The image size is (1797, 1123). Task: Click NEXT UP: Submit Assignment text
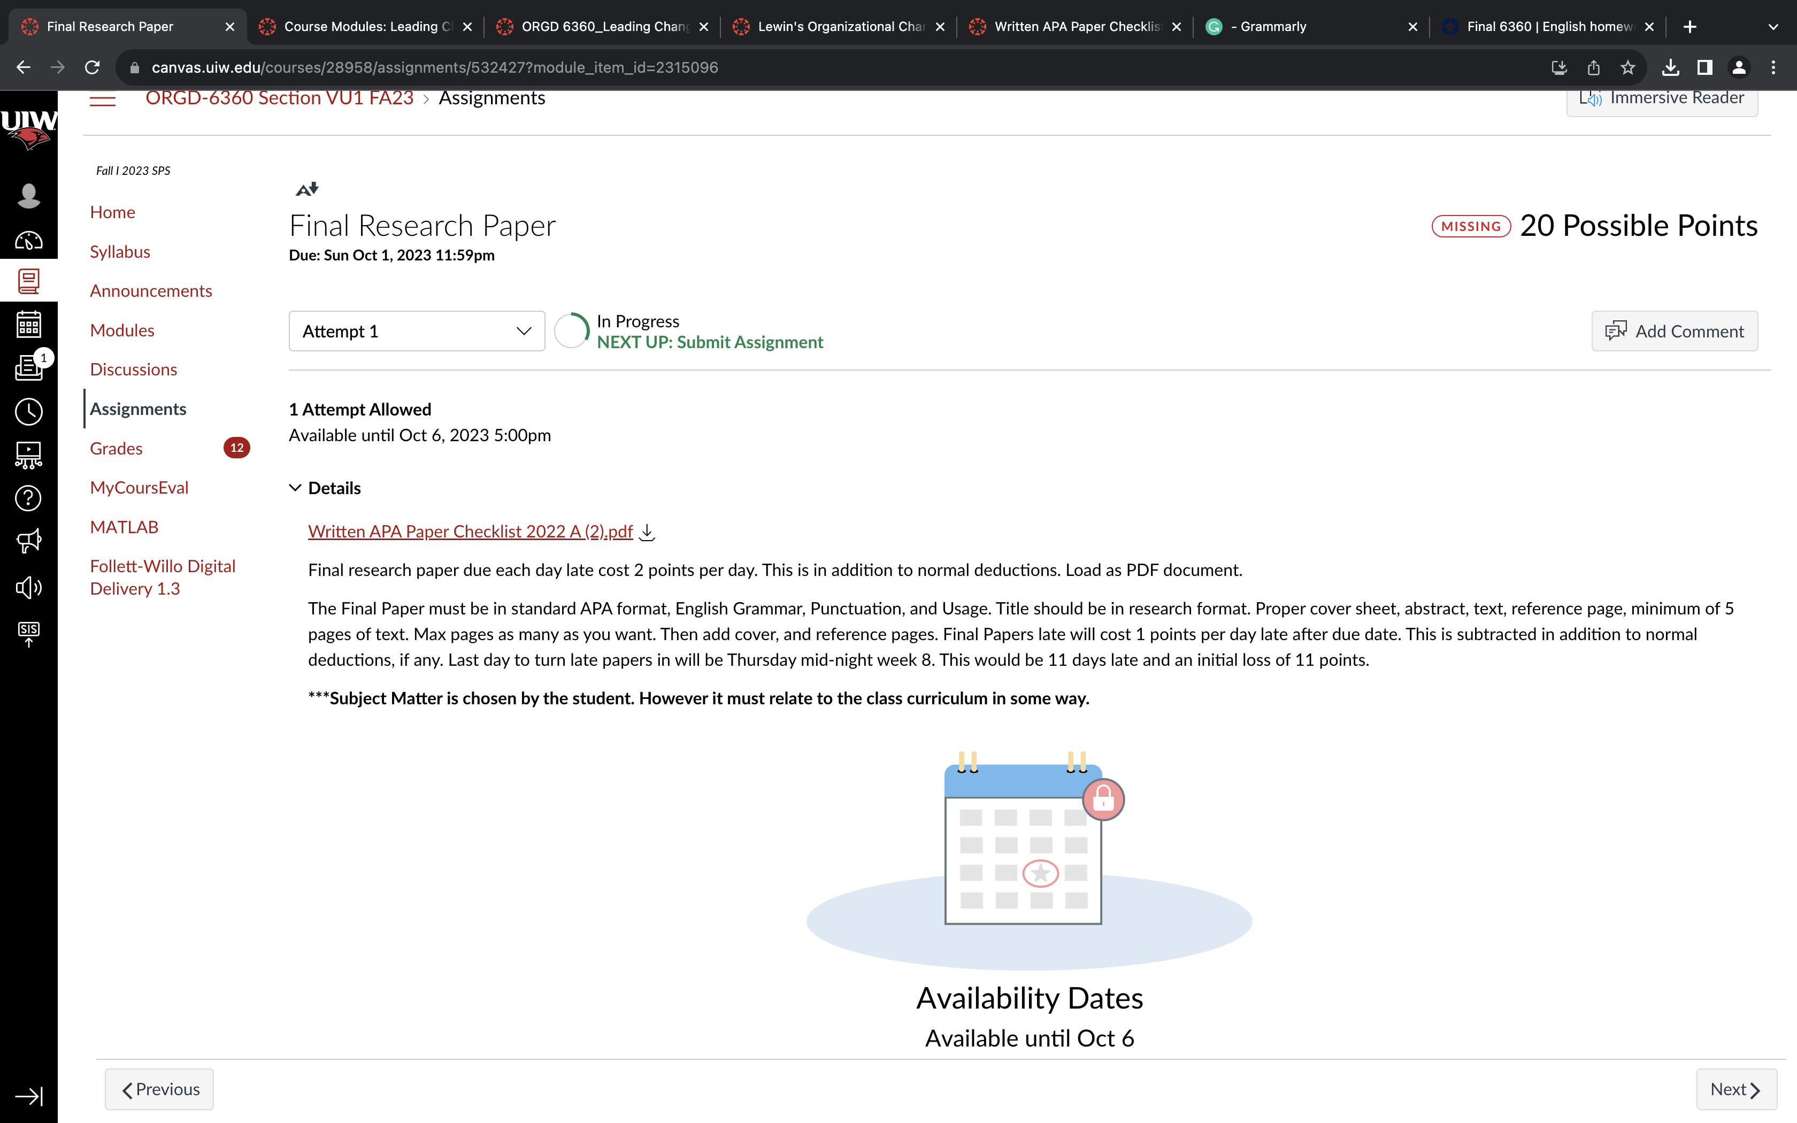(x=710, y=342)
